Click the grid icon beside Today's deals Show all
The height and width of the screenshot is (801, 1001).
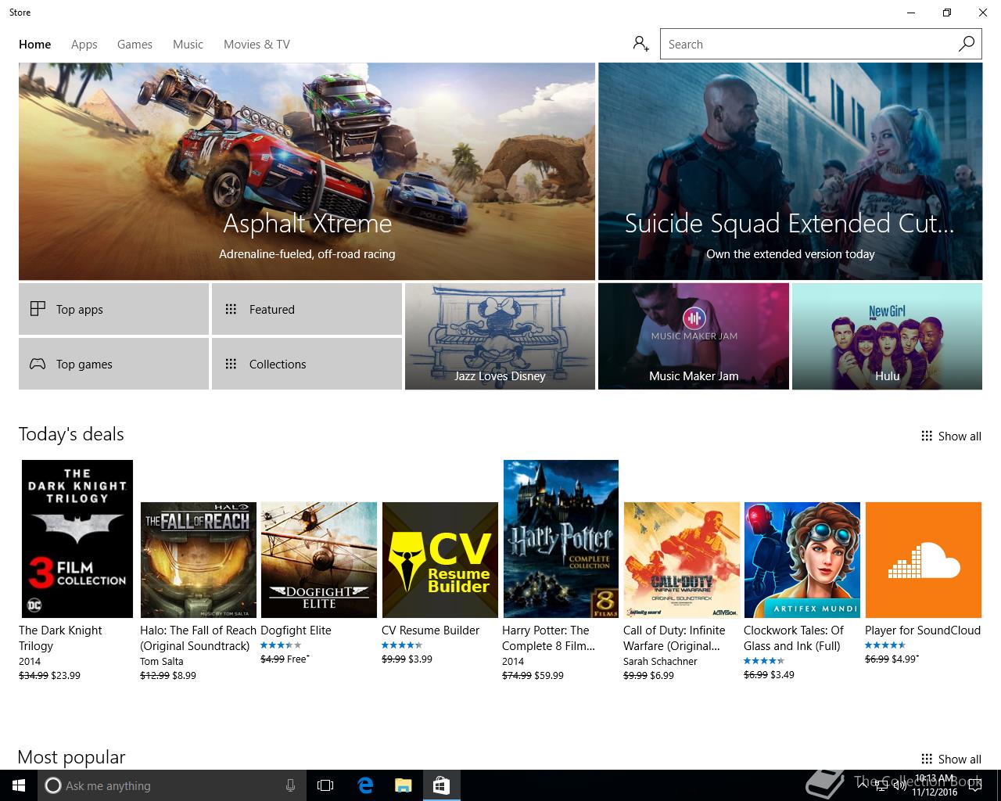[927, 436]
